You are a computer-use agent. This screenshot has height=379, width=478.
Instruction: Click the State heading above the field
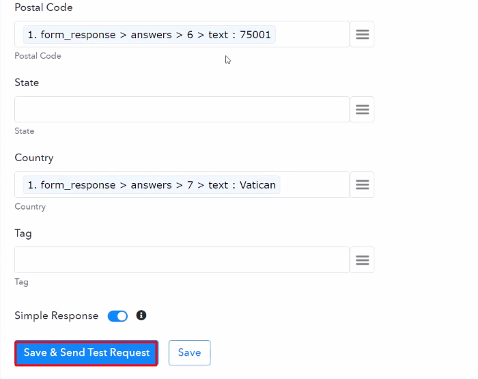click(x=27, y=83)
